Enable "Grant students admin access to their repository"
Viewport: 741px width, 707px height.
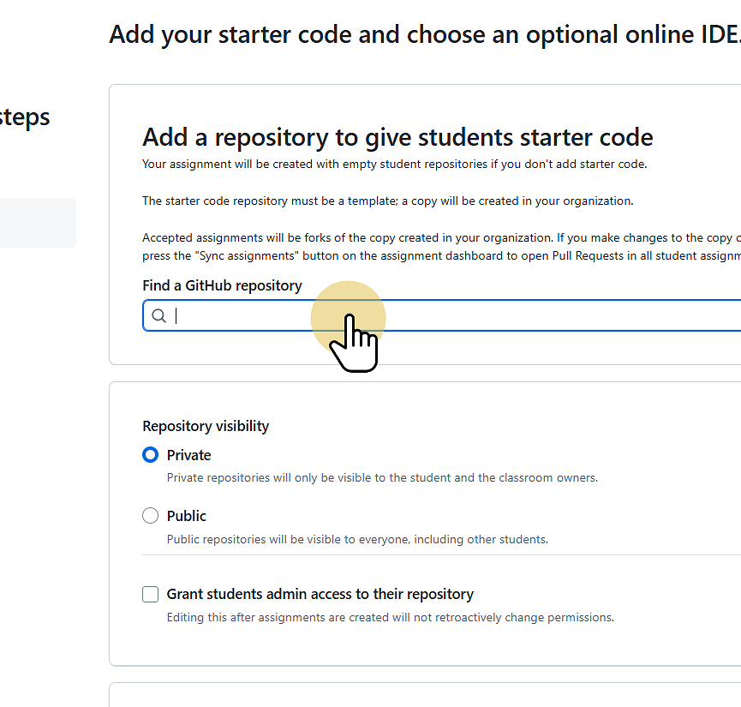click(x=150, y=594)
